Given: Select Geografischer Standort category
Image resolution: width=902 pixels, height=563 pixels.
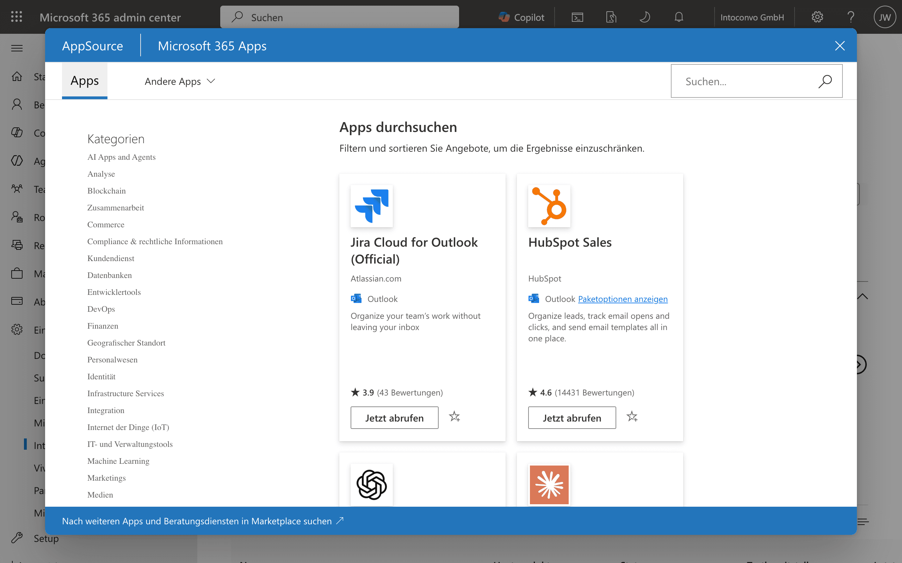Looking at the screenshot, I should 126,343.
